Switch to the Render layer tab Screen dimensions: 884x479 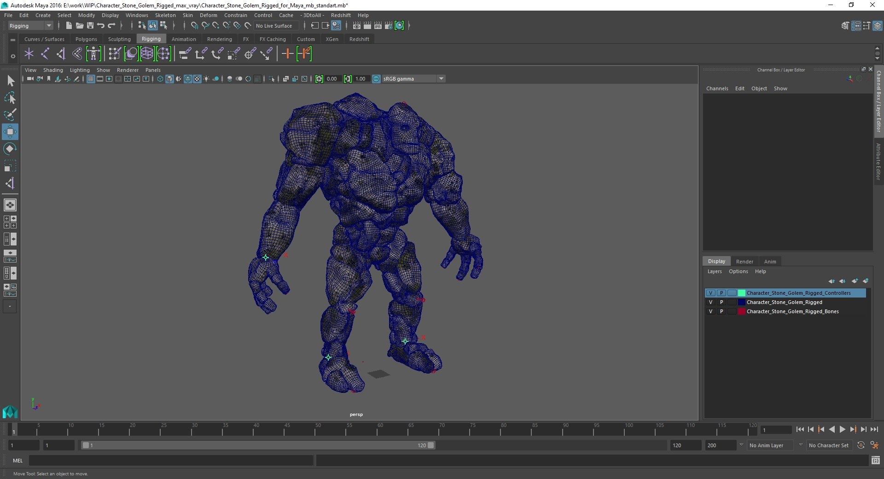click(x=744, y=261)
